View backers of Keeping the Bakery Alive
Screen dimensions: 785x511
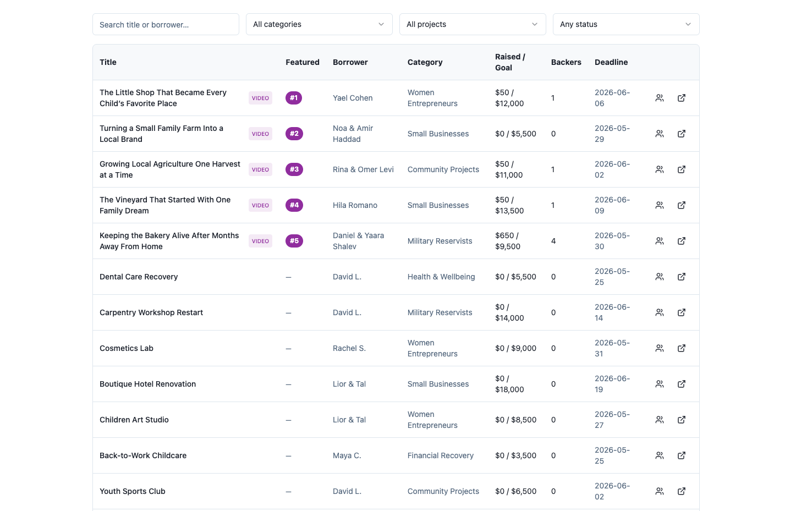click(659, 241)
